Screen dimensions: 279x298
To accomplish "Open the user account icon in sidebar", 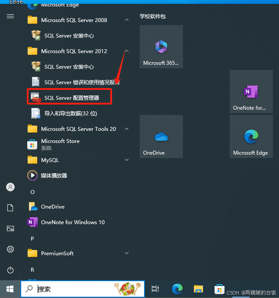I will point(10,187).
